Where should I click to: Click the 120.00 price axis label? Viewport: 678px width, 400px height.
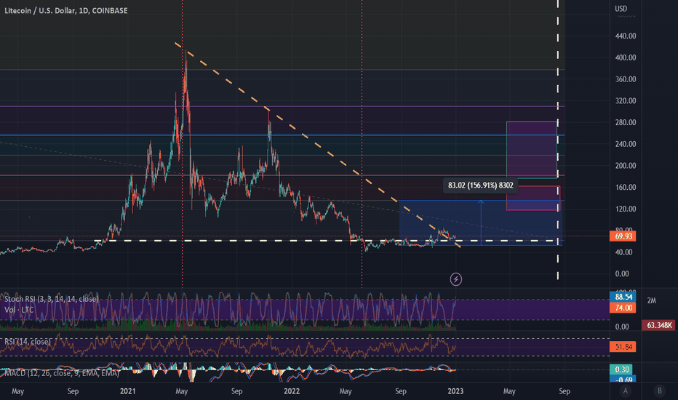coord(625,209)
